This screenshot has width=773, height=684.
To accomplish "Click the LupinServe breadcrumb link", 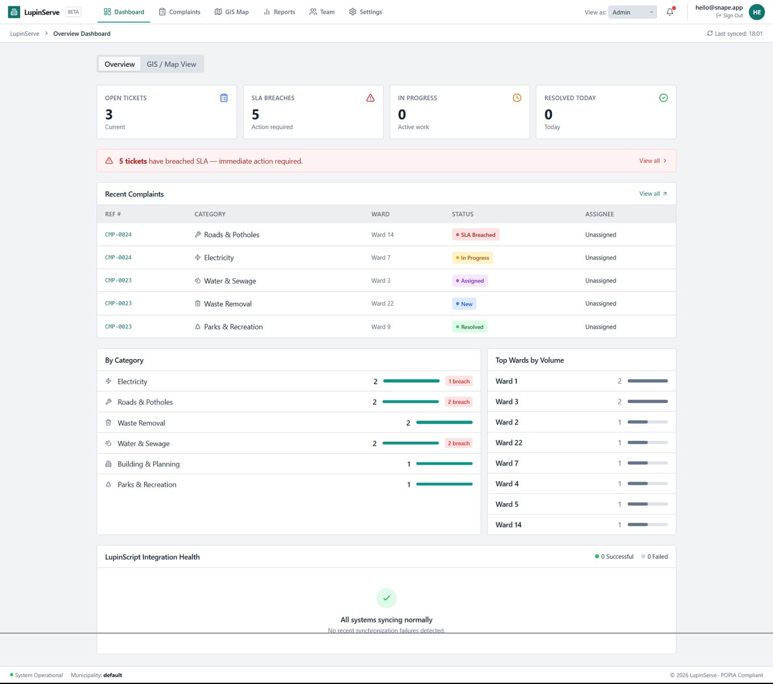I will pyautogui.click(x=25, y=34).
